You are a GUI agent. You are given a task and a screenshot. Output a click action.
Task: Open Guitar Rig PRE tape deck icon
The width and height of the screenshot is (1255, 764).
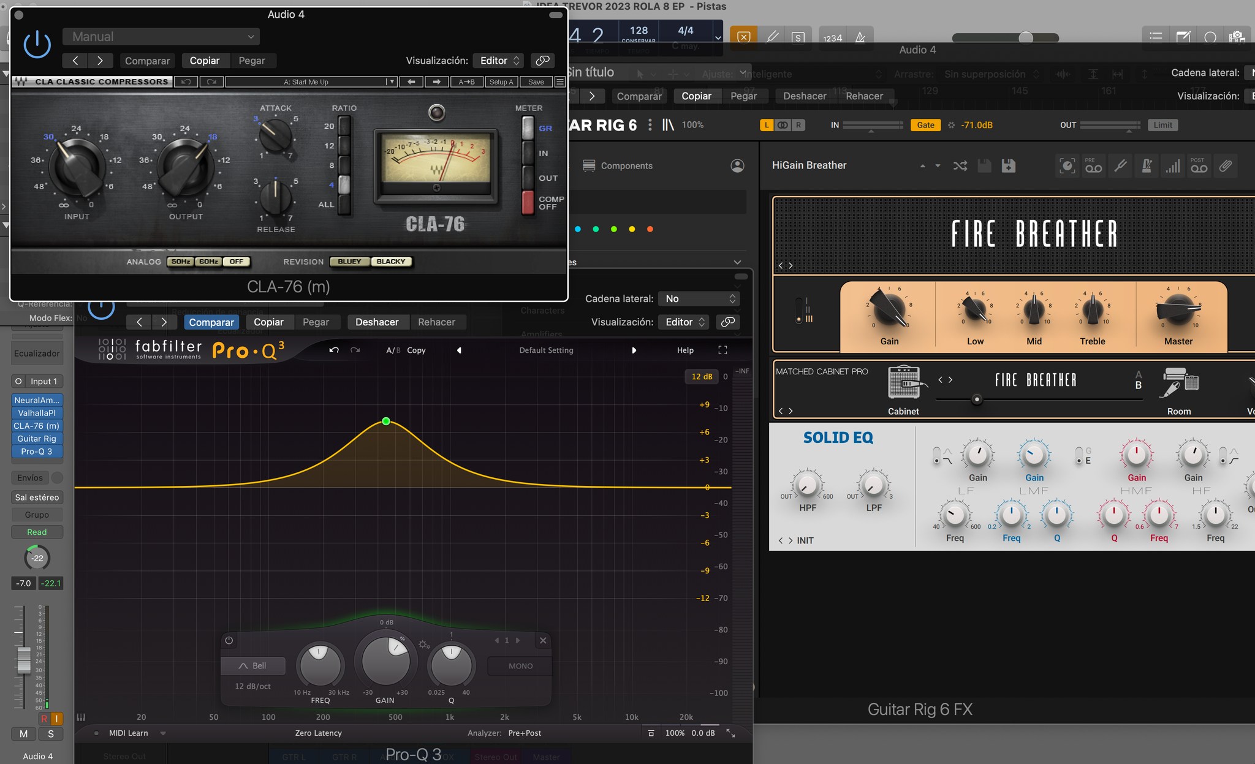(1093, 165)
